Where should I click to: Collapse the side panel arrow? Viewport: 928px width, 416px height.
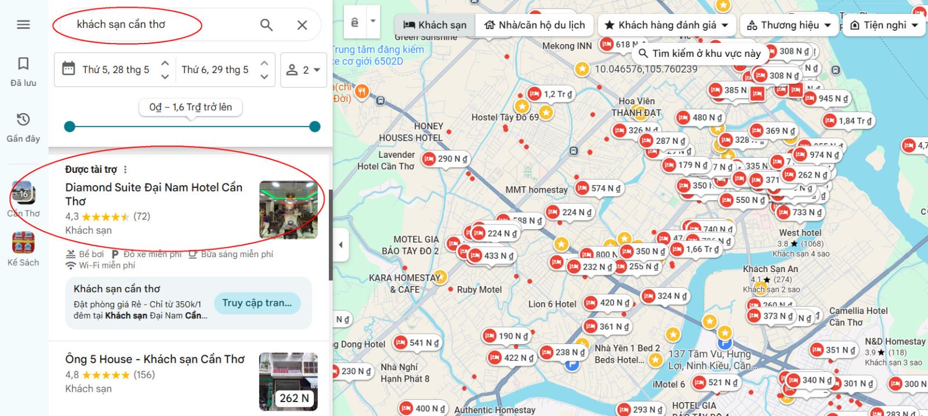tap(340, 245)
